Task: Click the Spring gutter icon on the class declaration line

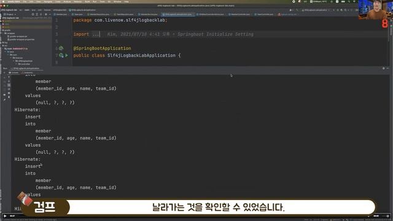Action: (x=61, y=55)
